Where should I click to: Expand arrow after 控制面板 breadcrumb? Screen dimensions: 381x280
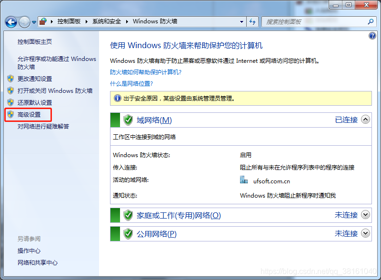86,21
